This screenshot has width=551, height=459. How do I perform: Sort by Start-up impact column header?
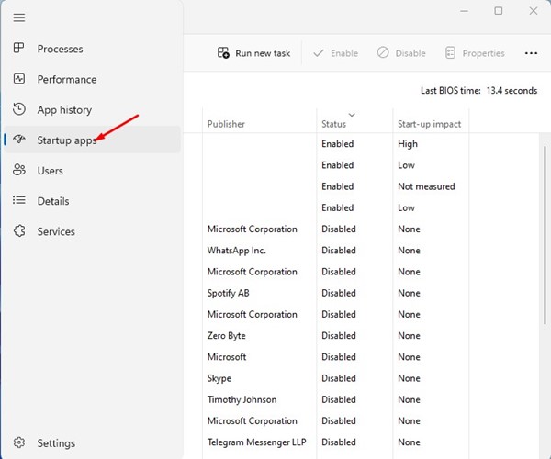(429, 123)
